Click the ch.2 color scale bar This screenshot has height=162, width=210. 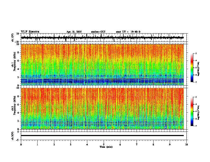pos(192,111)
